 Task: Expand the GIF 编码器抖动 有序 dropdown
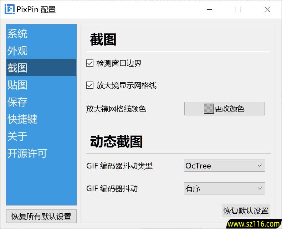[224, 188]
